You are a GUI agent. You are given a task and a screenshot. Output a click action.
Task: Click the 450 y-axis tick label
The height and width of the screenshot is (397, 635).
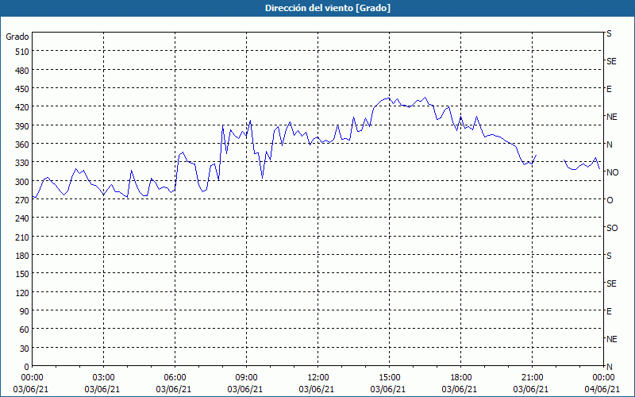tap(22, 89)
